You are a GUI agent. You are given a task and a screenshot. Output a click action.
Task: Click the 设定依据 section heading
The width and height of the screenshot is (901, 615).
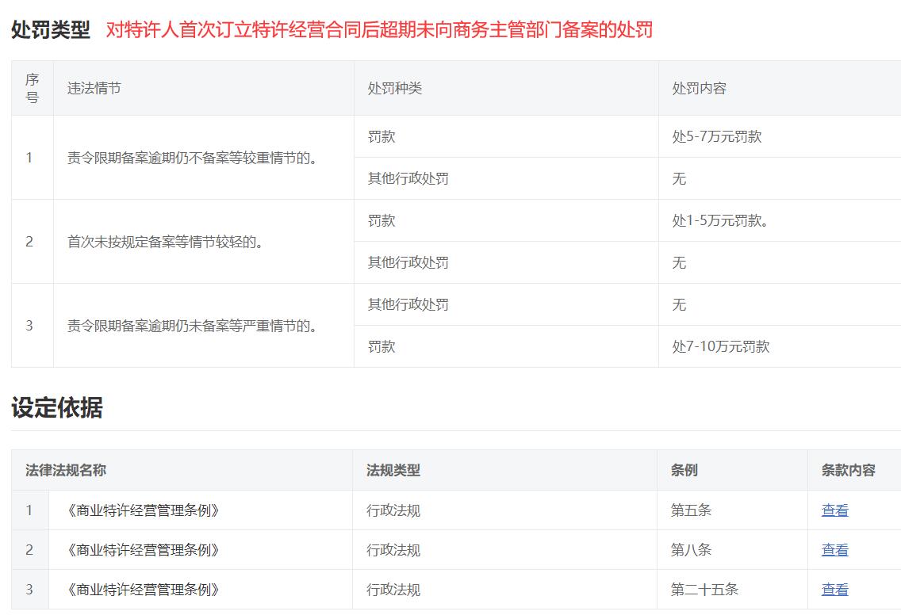pyautogui.click(x=57, y=408)
